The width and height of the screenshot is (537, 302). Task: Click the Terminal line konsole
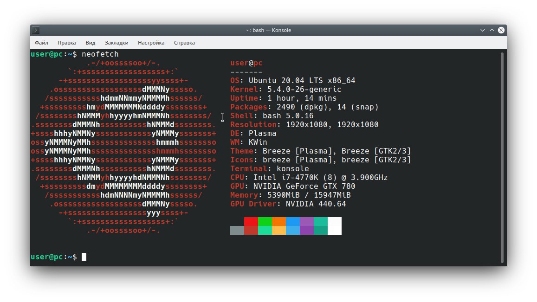tap(270, 169)
